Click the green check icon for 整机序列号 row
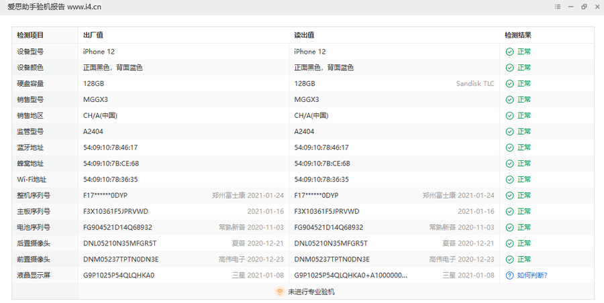604x303 pixels. click(509, 196)
